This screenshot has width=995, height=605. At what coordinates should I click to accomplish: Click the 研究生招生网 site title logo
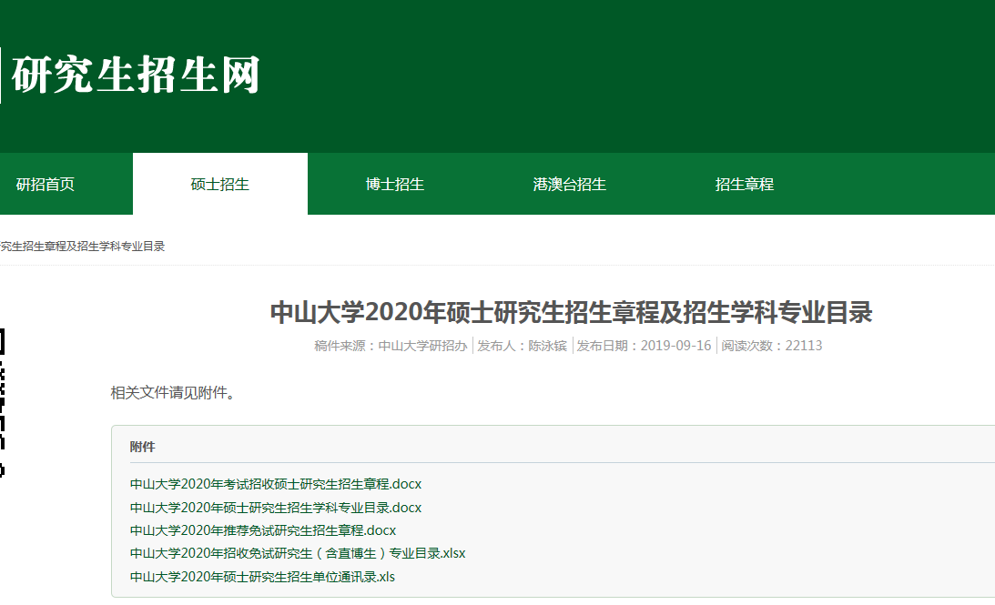click(135, 75)
